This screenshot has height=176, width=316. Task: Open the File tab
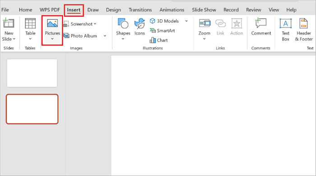pos(5,9)
